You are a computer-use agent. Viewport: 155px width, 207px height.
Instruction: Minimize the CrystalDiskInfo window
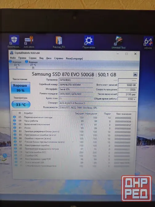118,54
